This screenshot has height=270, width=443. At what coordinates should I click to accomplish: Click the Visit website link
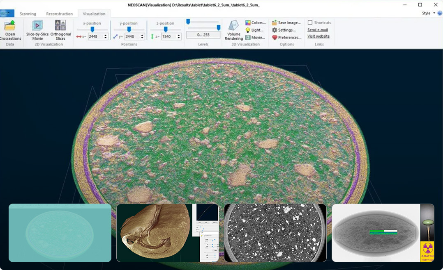point(318,36)
